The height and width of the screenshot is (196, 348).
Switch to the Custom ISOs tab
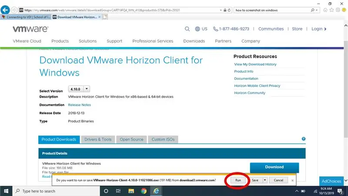163,139
